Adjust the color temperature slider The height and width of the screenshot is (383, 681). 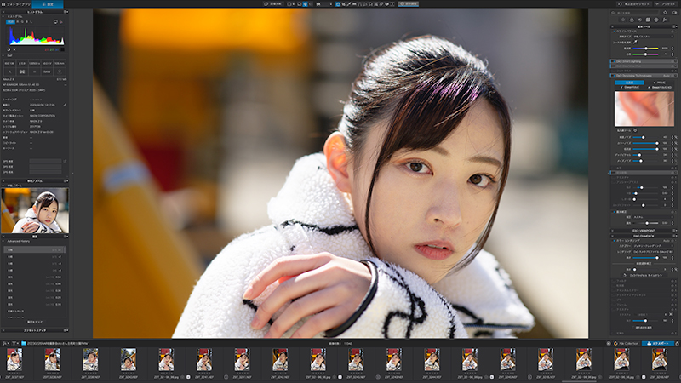coord(645,49)
